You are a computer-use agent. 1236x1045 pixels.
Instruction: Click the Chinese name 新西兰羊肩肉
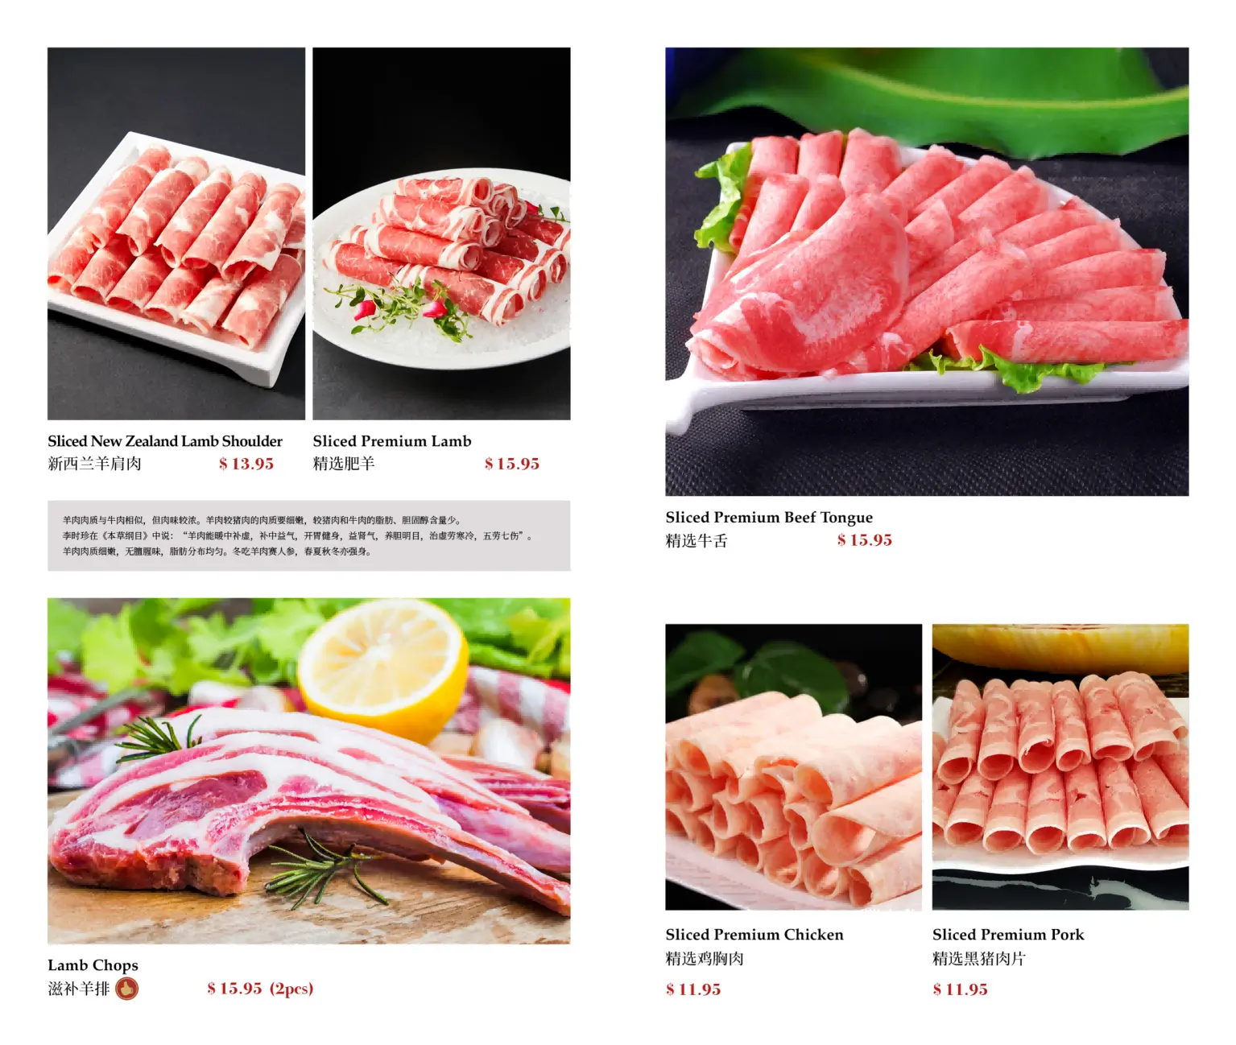[94, 464]
